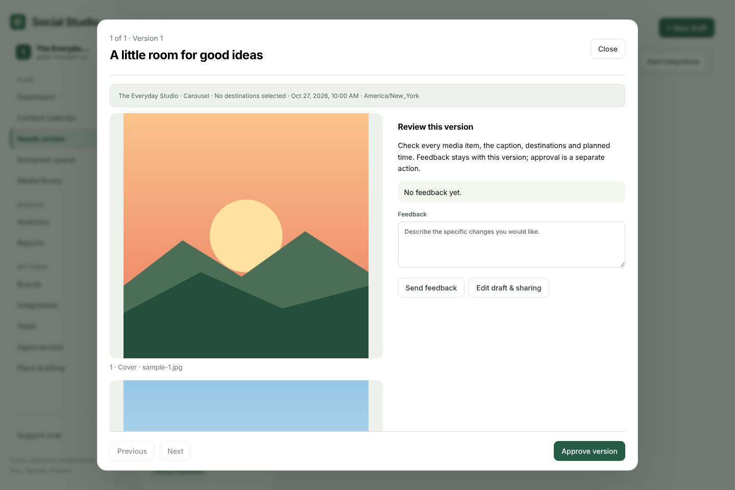Open Edit draft & sharing
The width and height of the screenshot is (735, 490).
[508, 288]
